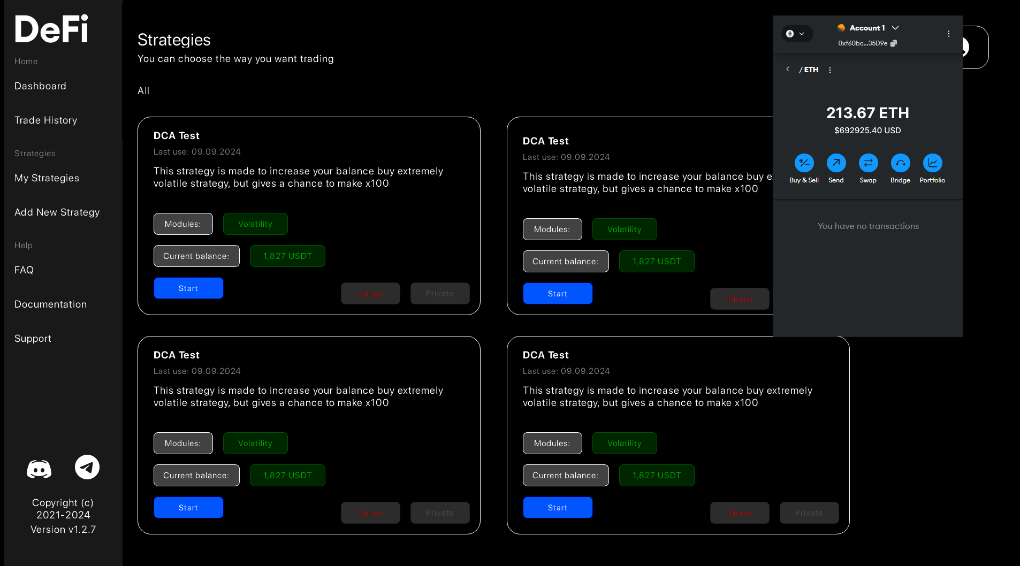Open Documentation from the sidebar
Screen dimensions: 1020x566
(50, 304)
